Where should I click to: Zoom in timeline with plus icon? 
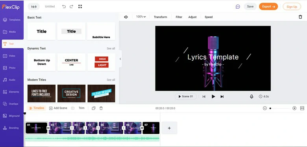pyautogui.click(x=294, y=108)
